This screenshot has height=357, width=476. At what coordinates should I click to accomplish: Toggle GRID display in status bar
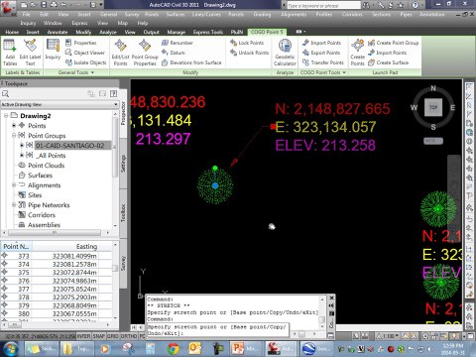(x=113, y=336)
